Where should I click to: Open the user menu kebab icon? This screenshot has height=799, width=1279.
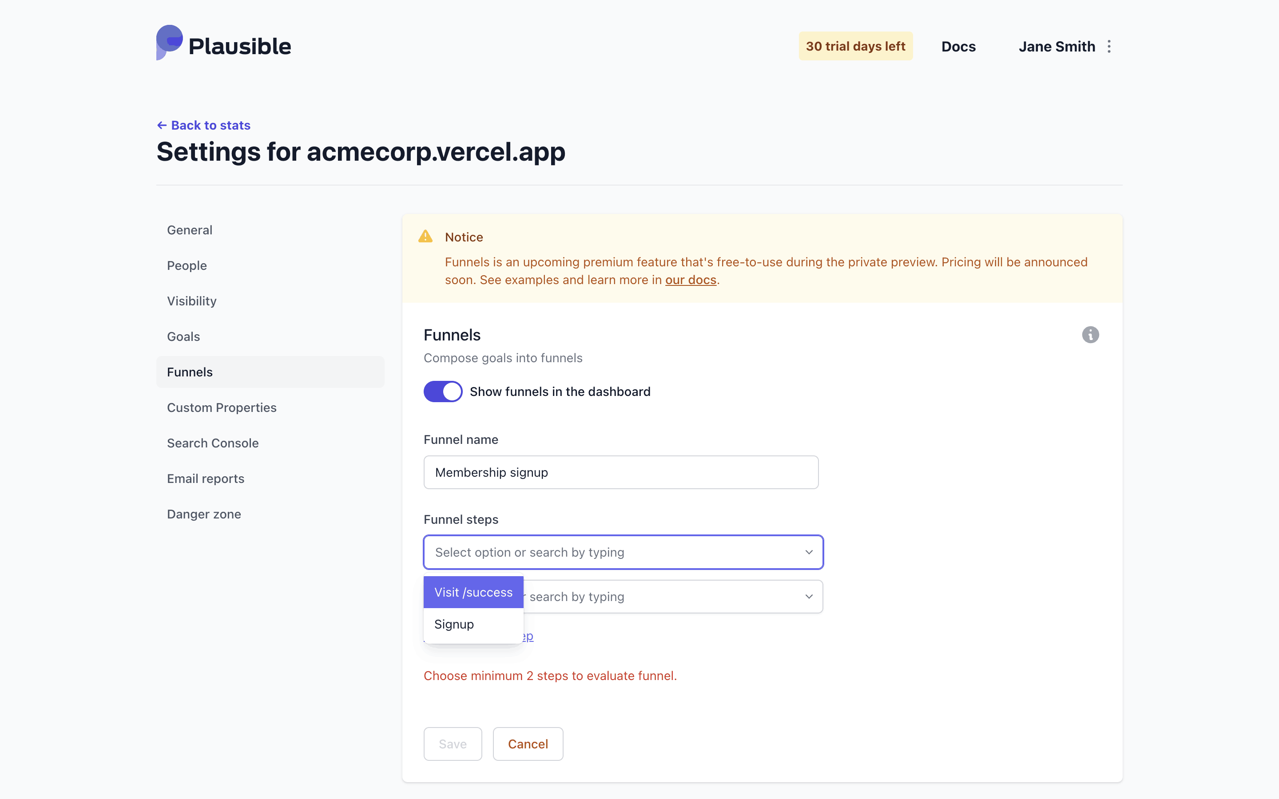pos(1109,47)
